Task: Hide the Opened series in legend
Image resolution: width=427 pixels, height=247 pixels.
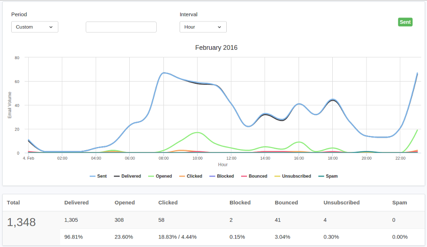Action: (x=160, y=176)
